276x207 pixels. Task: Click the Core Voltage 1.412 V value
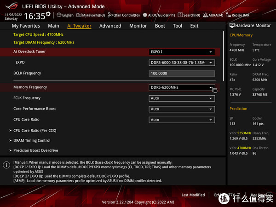click(258, 65)
